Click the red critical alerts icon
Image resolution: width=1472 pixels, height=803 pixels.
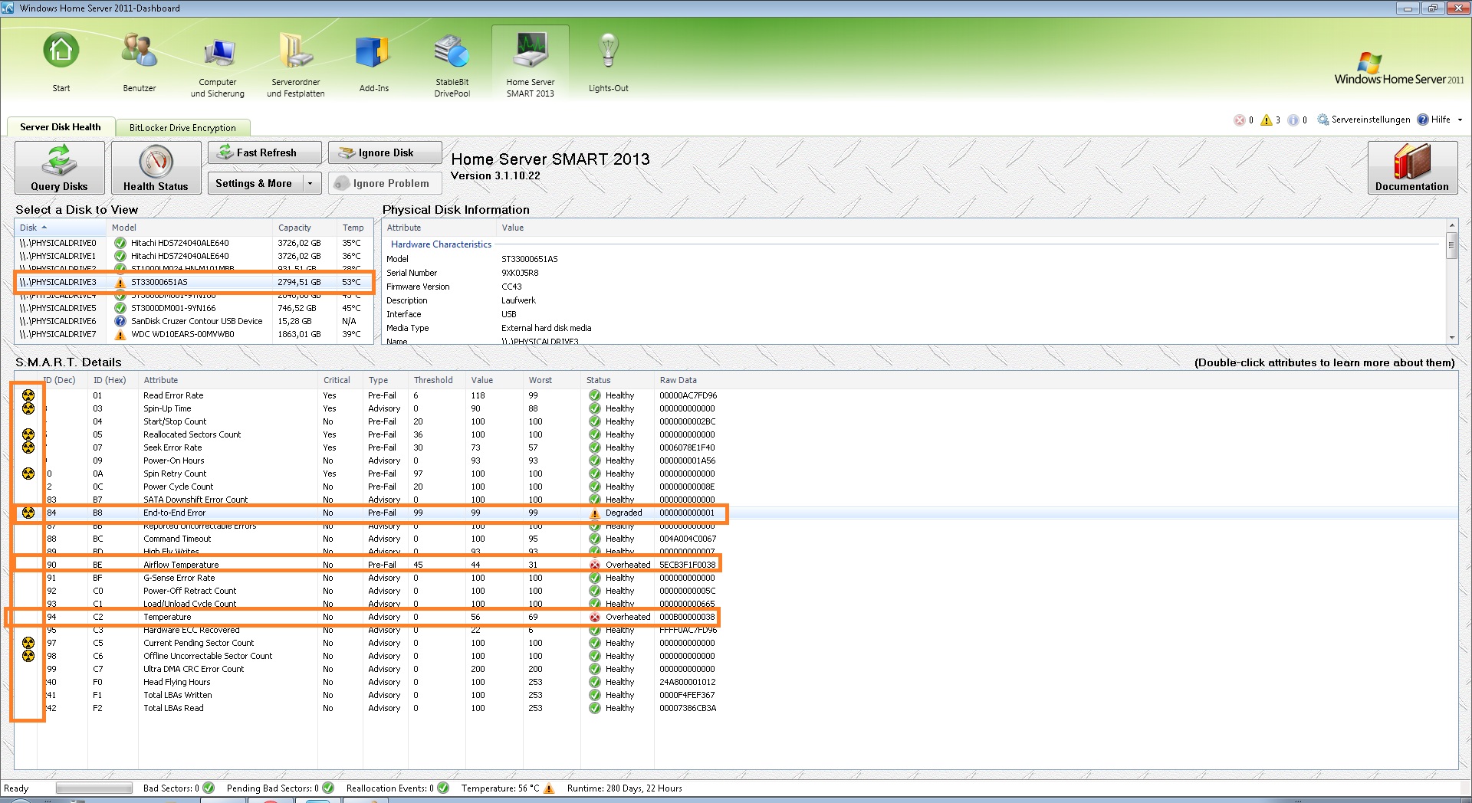(x=1239, y=120)
